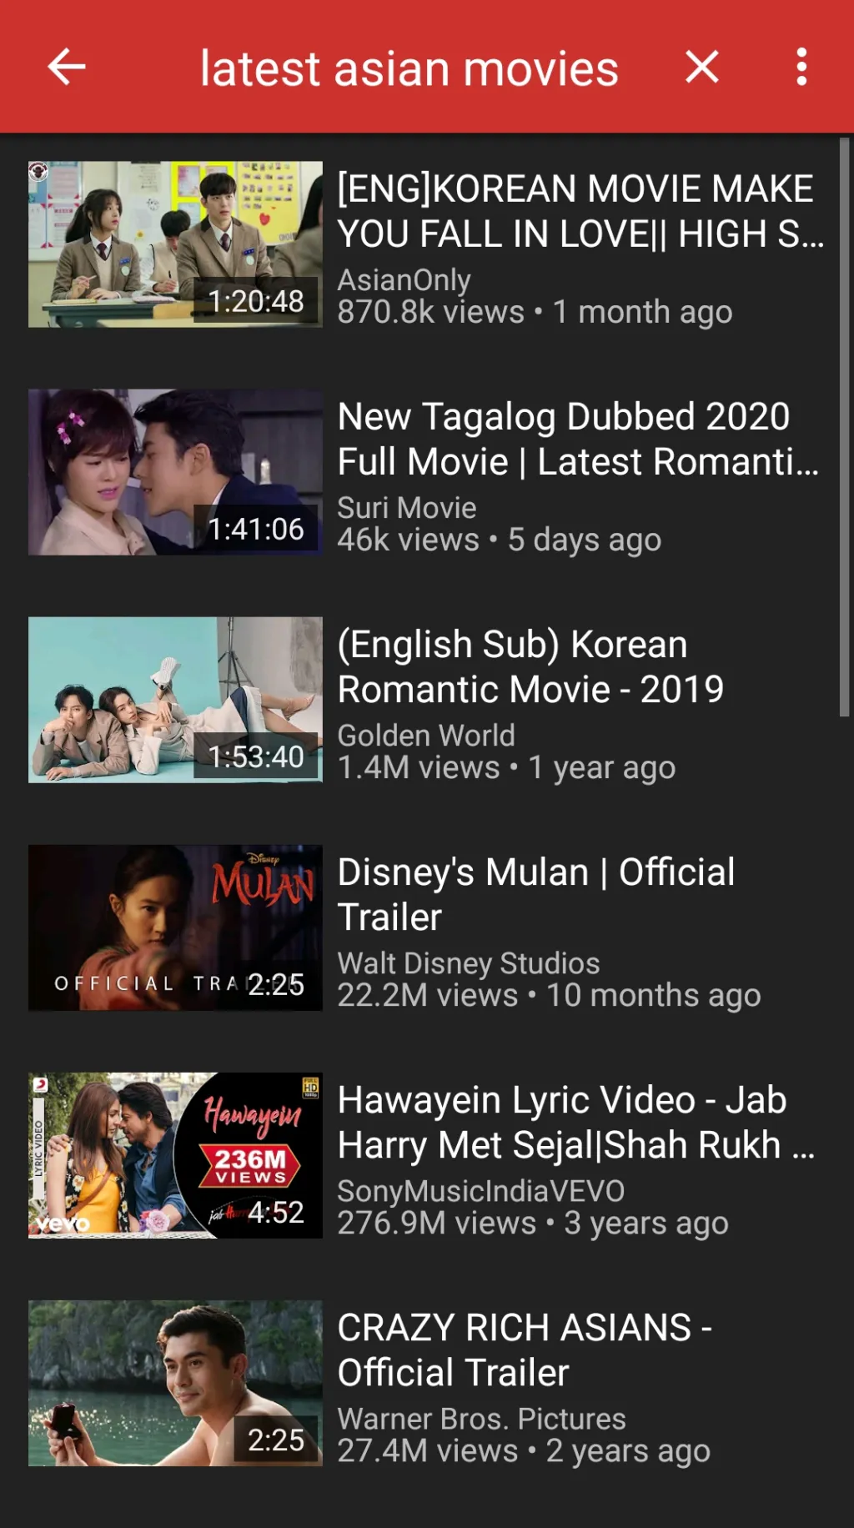Select title 'Disney's Mulan | Official Trailer'
The height and width of the screenshot is (1528, 854).
pos(536,894)
